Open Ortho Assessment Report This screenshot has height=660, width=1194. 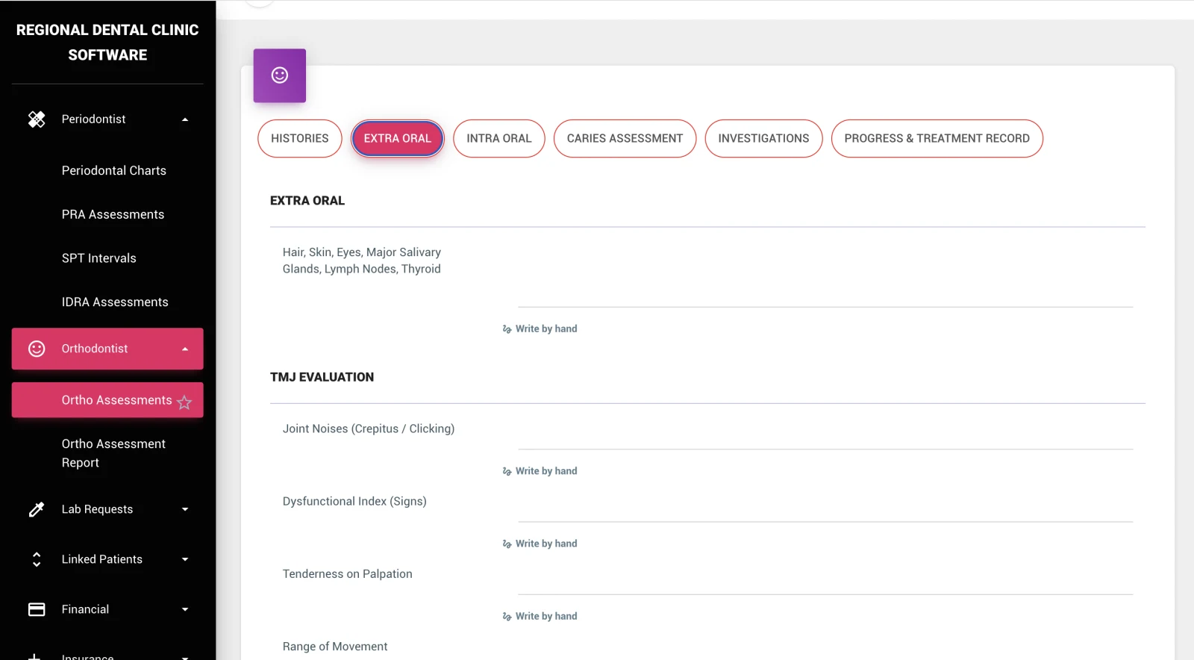pyautogui.click(x=113, y=453)
